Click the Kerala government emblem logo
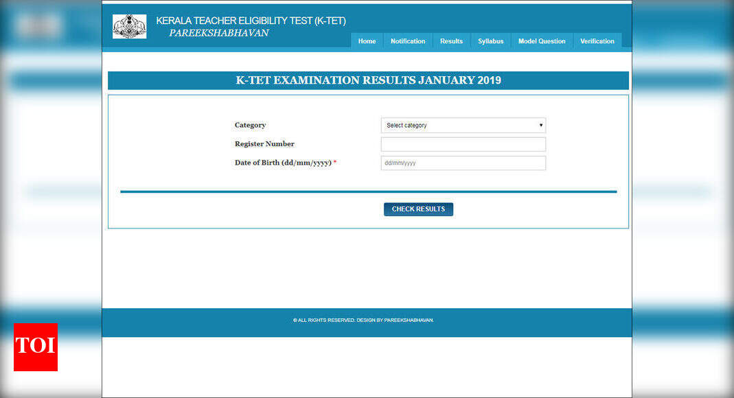Image resolution: width=734 pixels, height=398 pixels. point(130,26)
